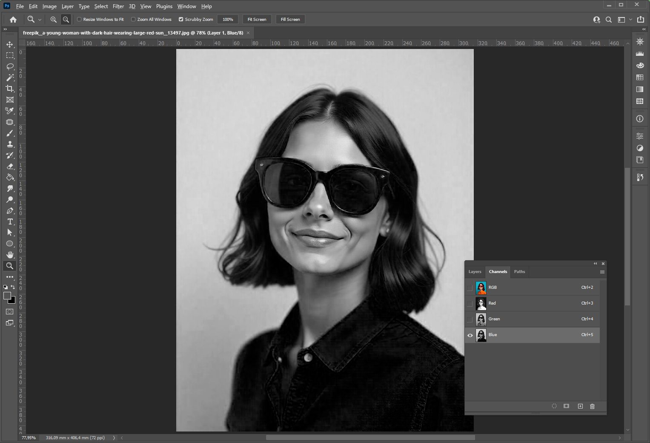Click the 100% zoom button
Image resolution: width=650 pixels, height=443 pixels.
point(228,19)
